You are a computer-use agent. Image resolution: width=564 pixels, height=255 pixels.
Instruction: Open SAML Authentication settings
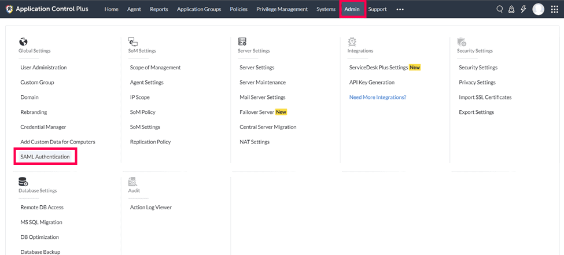click(x=45, y=157)
